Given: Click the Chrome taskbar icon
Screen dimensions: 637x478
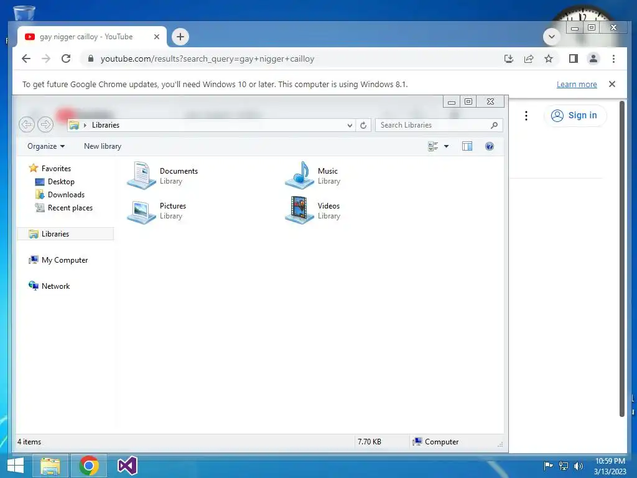Looking at the screenshot, I should [x=89, y=466].
